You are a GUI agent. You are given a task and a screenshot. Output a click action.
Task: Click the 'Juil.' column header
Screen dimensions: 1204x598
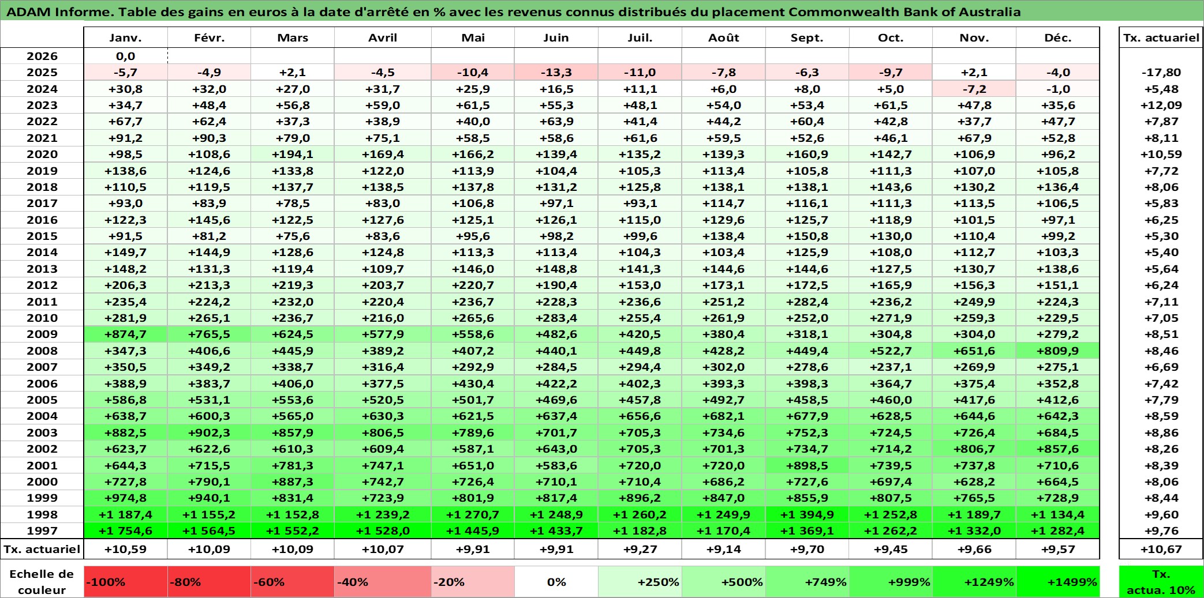click(640, 37)
